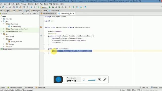Toggle the Terminal tool window
This screenshot has width=162, height=91.
tap(29, 87)
